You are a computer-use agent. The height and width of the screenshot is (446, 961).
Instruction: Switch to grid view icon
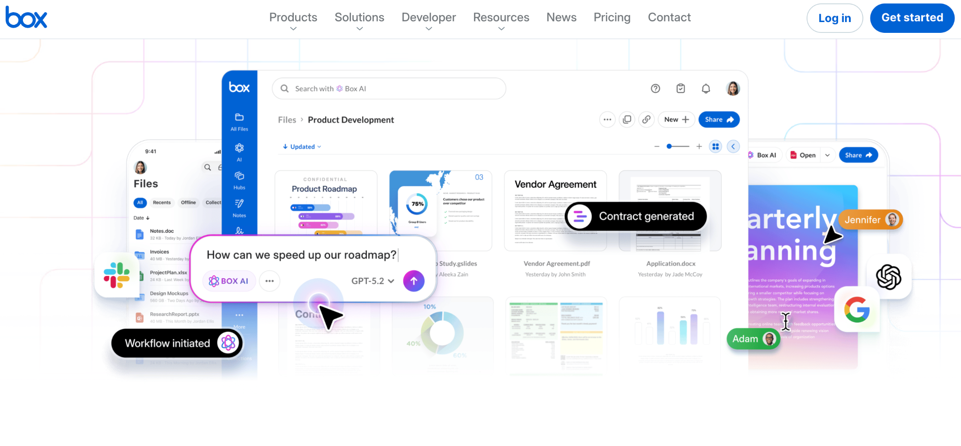pyautogui.click(x=715, y=146)
